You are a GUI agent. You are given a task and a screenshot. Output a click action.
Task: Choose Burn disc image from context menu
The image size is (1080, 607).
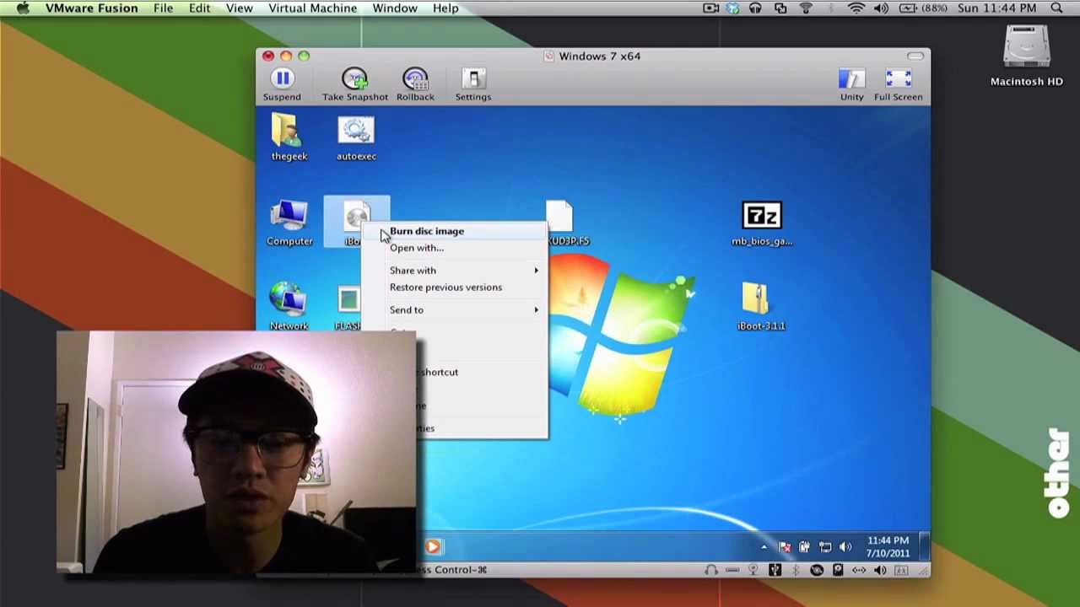pyautogui.click(x=455, y=231)
